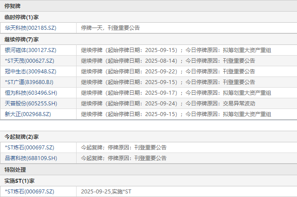Open *ST天茂(000627.SZ) stock link
This screenshot has width=297, height=197.
[x=29, y=61]
